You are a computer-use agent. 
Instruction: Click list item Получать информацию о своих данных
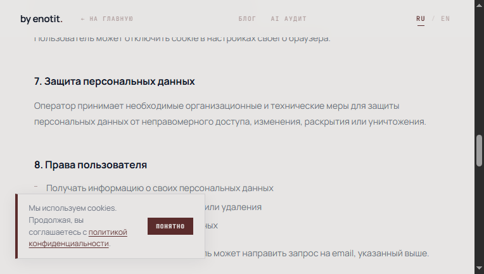point(160,188)
